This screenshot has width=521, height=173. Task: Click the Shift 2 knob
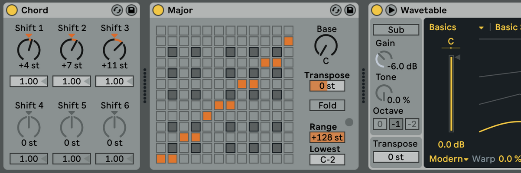72,49
